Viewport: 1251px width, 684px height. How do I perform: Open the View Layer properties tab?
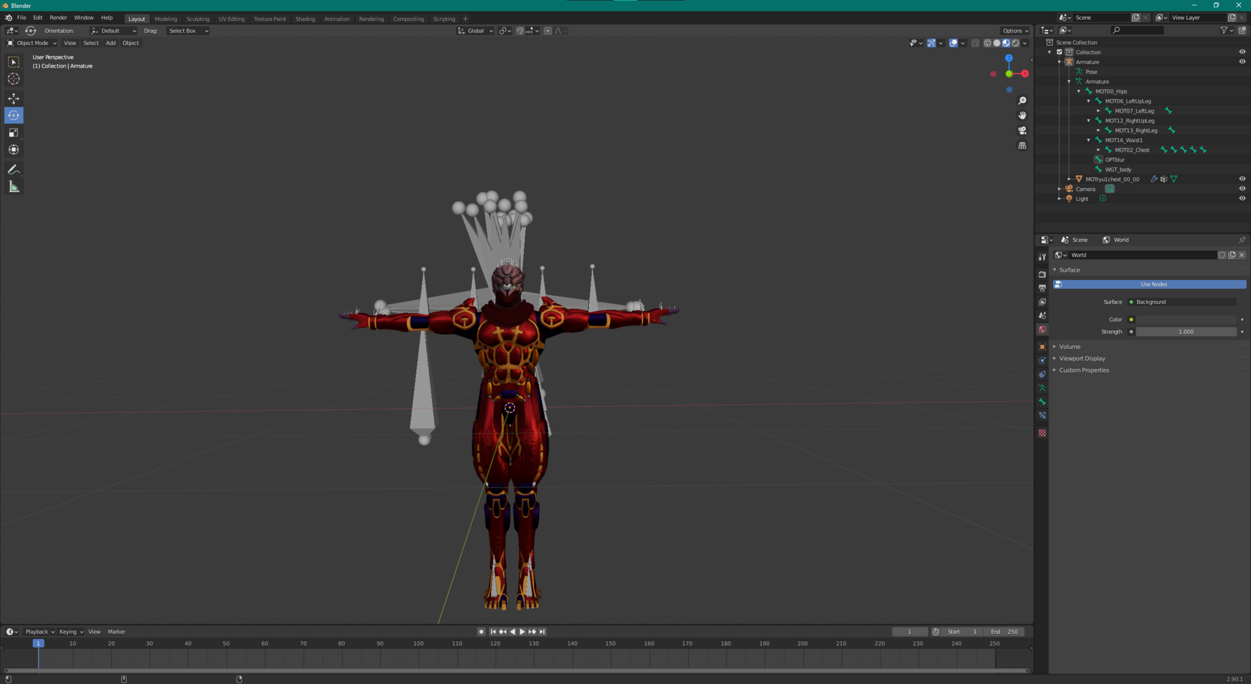[x=1042, y=302]
